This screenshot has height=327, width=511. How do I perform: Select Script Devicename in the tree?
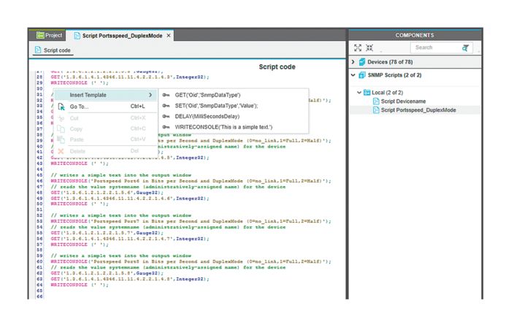[403, 101]
